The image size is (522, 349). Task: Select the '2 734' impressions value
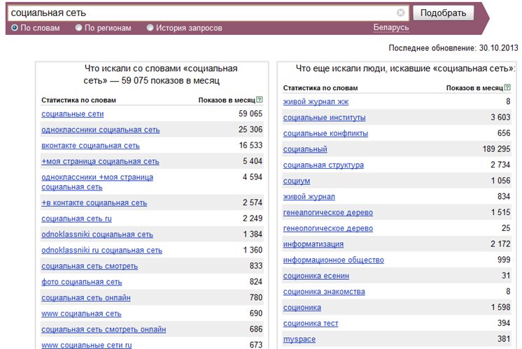coord(500,165)
